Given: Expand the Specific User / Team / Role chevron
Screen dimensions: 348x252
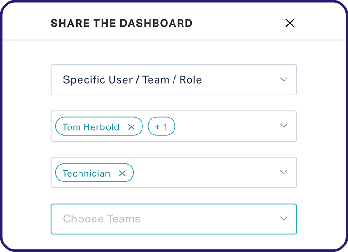Looking at the screenshot, I should click(x=284, y=79).
